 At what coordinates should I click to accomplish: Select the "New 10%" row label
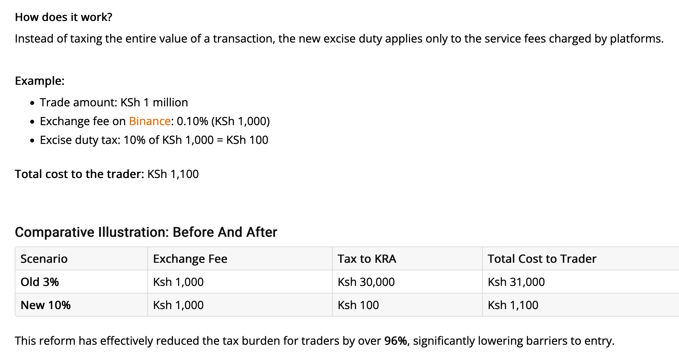click(x=45, y=305)
